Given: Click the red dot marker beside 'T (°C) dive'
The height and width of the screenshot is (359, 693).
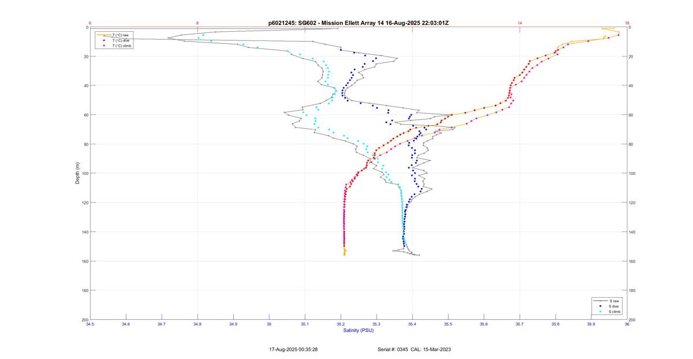Looking at the screenshot, I should [103, 40].
